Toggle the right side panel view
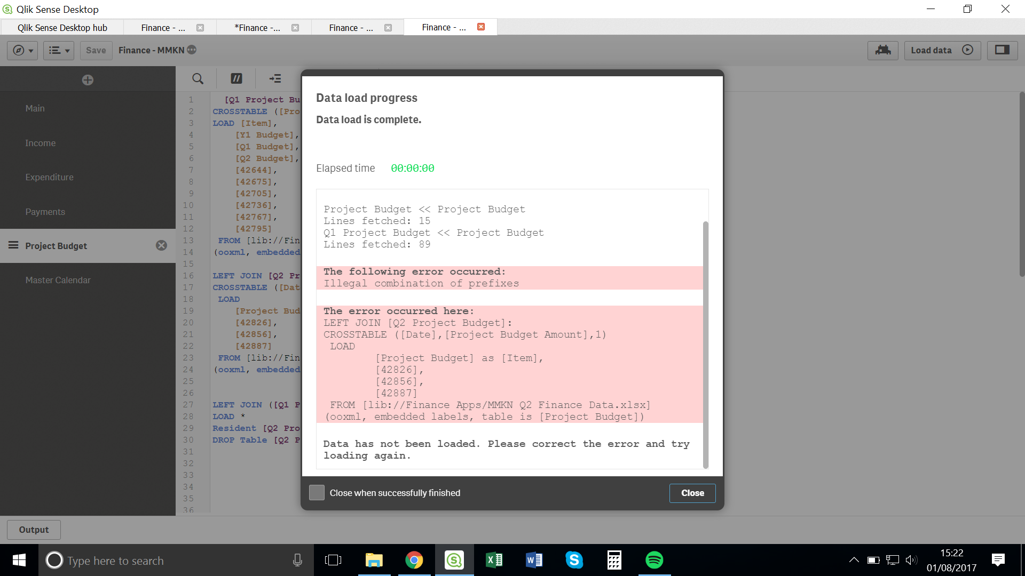 click(x=1002, y=50)
